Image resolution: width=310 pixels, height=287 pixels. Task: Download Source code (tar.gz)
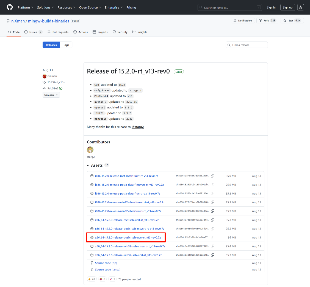click(107, 270)
